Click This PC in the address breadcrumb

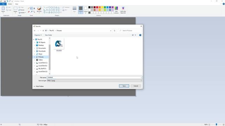[52, 30]
